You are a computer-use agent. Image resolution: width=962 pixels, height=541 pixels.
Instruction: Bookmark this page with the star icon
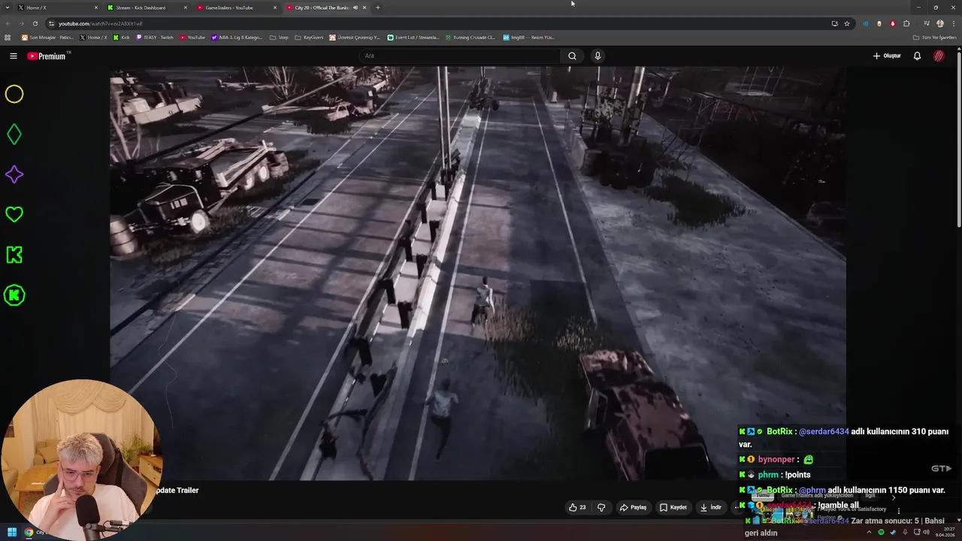coord(847,23)
